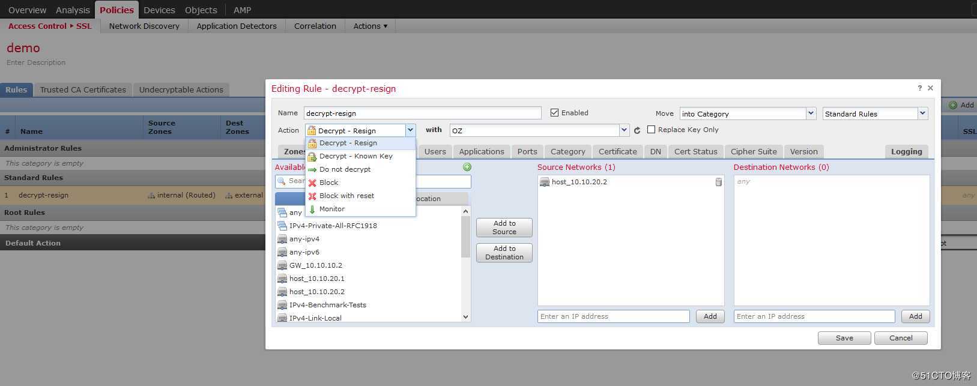
Task: Click the internal (Routed) zone icon
Action: 151,195
